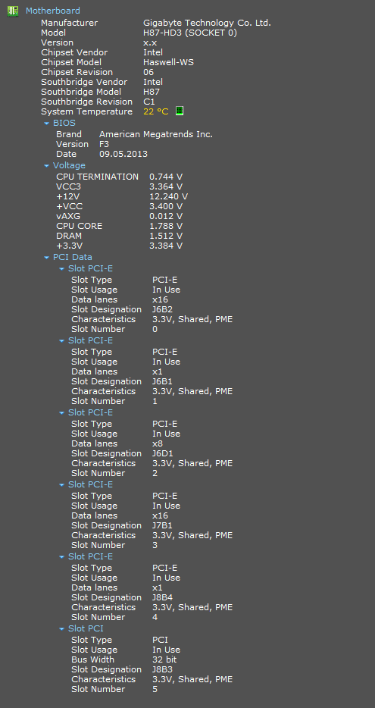Click the green System Temperature graph icon
Image resolution: width=375 pixels, height=708 pixels.
click(x=179, y=111)
